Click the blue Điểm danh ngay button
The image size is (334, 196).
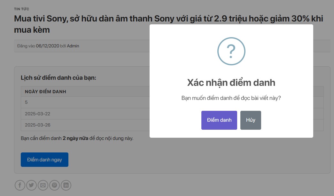pyautogui.click(x=44, y=160)
